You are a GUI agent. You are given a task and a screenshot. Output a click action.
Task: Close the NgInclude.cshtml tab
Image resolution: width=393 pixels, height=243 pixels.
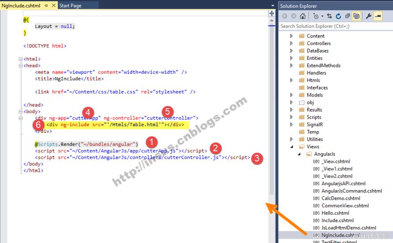coord(53,5)
